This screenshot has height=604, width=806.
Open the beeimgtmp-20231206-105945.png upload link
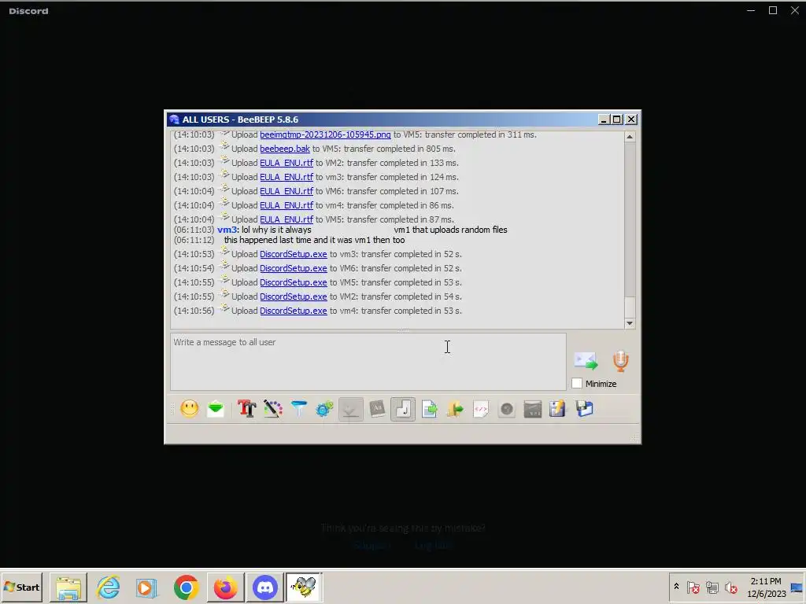[325, 134]
